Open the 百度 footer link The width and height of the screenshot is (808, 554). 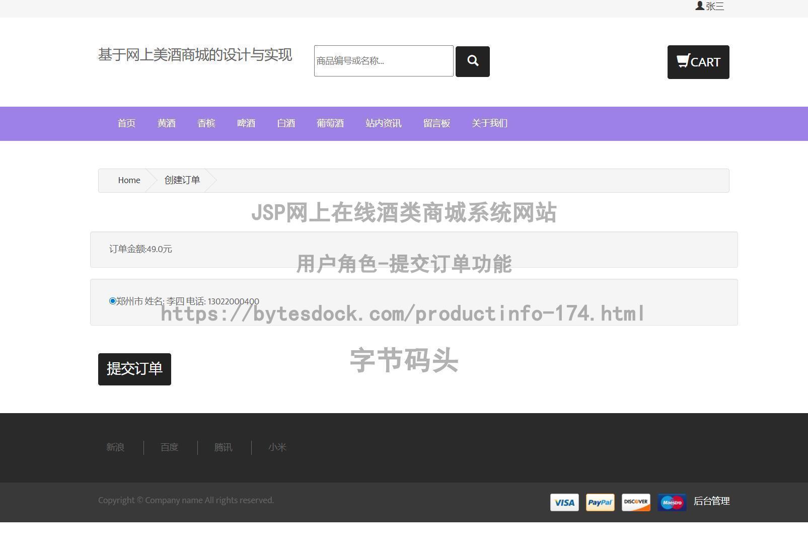169,447
